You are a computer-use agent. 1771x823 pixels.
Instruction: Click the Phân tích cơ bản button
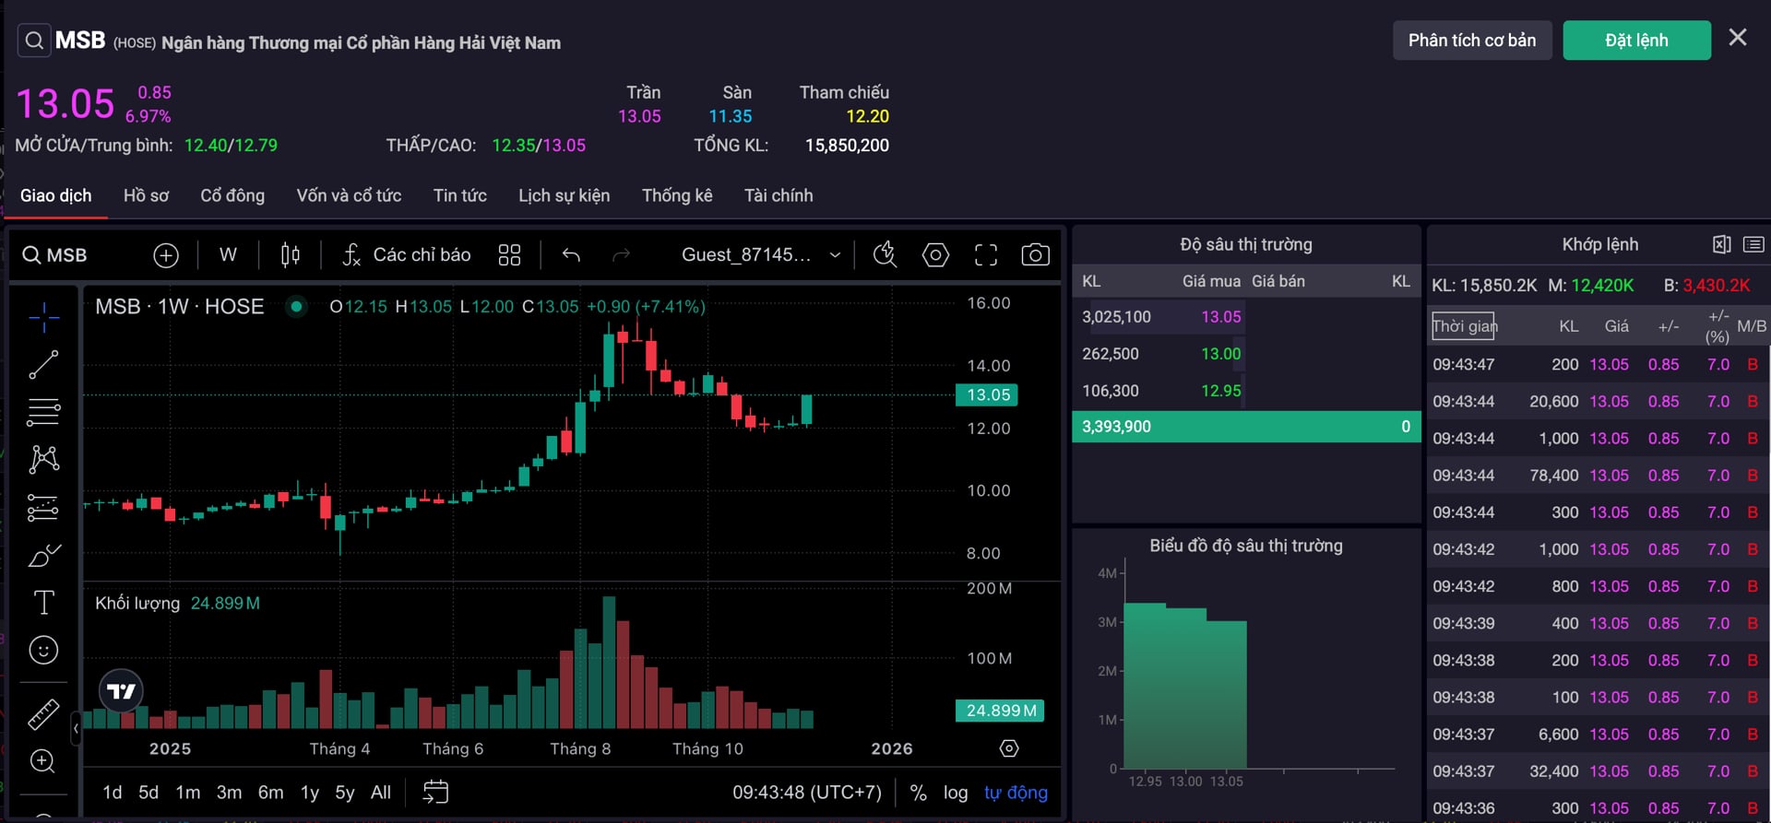(1471, 41)
